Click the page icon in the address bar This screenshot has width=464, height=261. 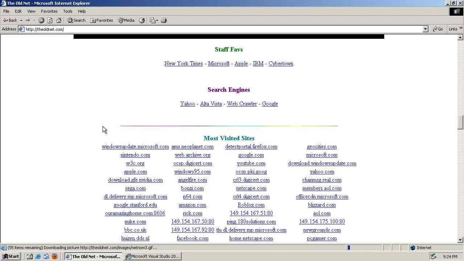pyautogui.click(x=21, y=29)
